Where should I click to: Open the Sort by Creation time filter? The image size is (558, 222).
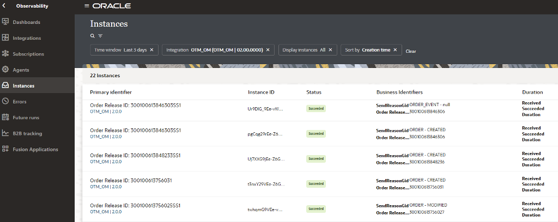(367, 50)
